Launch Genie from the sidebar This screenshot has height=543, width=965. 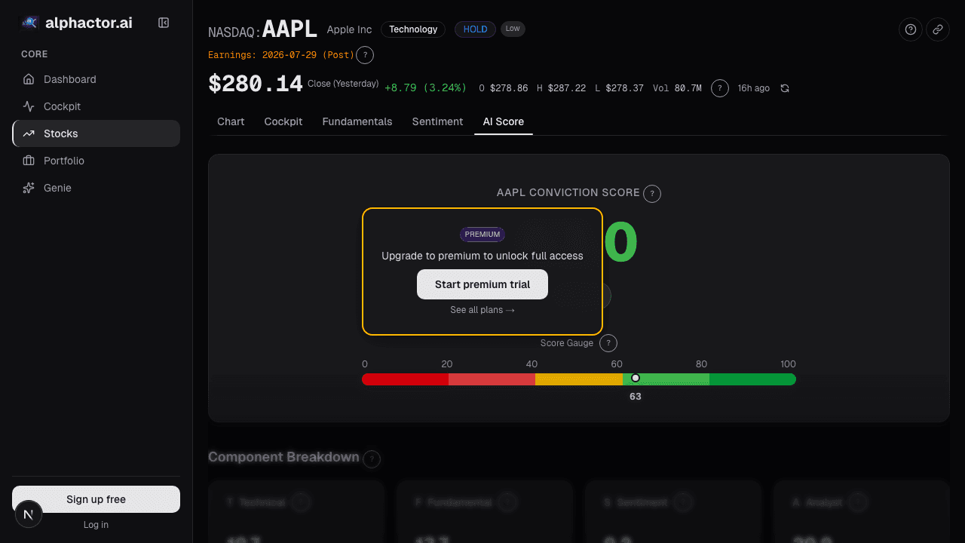96,188
